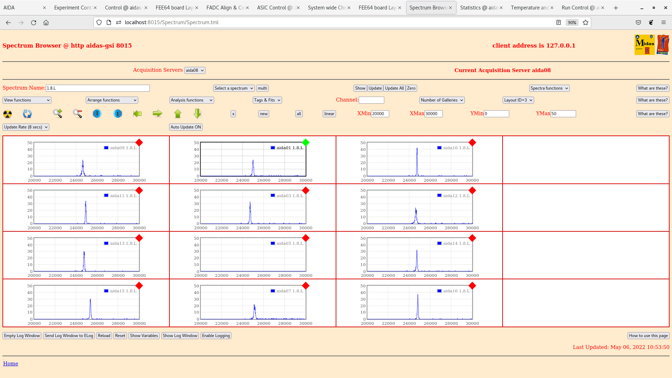Toggle the Auto Update ON button
The height and width of the screenshot is (378, 672).
click(186, 127)
